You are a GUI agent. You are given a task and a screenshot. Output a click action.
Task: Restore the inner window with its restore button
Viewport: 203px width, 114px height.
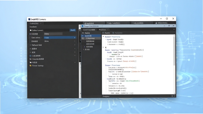pyautogui.click(x=169, y=26)
